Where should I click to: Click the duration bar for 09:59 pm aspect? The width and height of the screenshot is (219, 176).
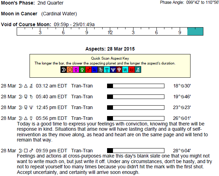pos(136,151)
